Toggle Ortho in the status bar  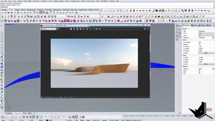tap(76, 120)
